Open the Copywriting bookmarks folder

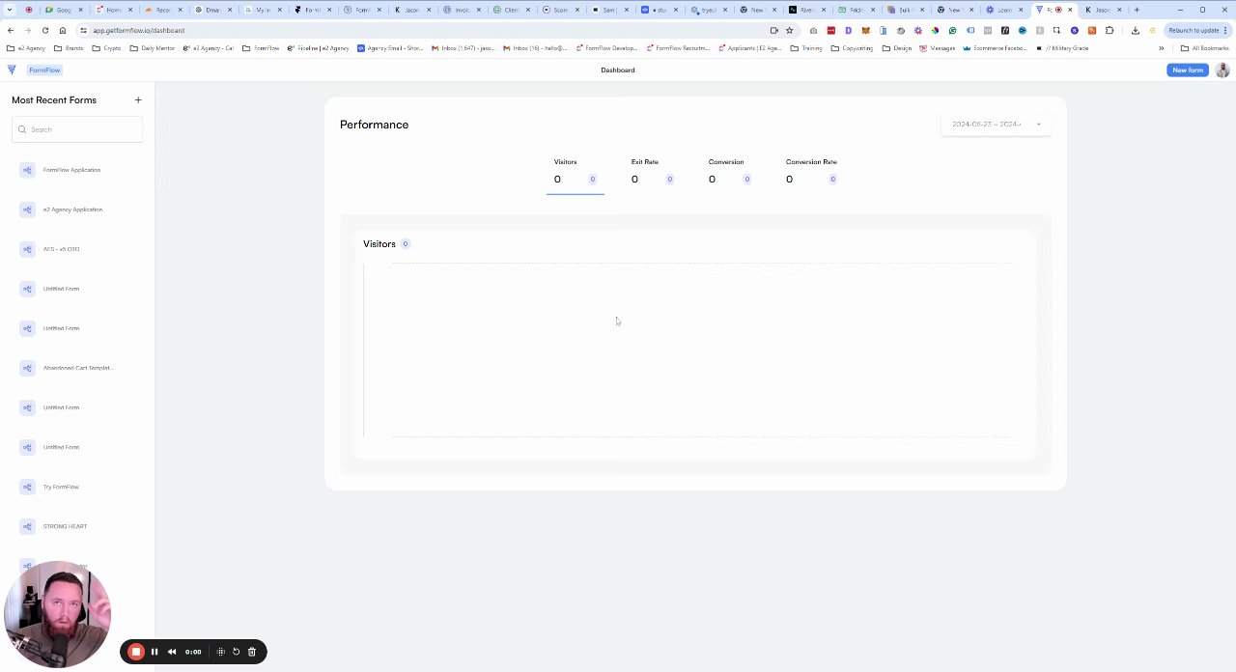[852, 48]
